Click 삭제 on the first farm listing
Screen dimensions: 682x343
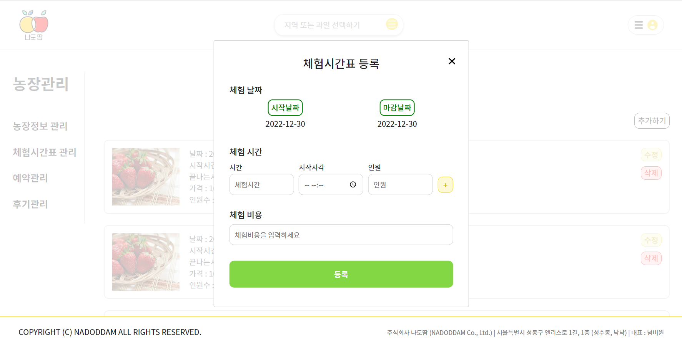pyautogui.click(x=651, y=173)
